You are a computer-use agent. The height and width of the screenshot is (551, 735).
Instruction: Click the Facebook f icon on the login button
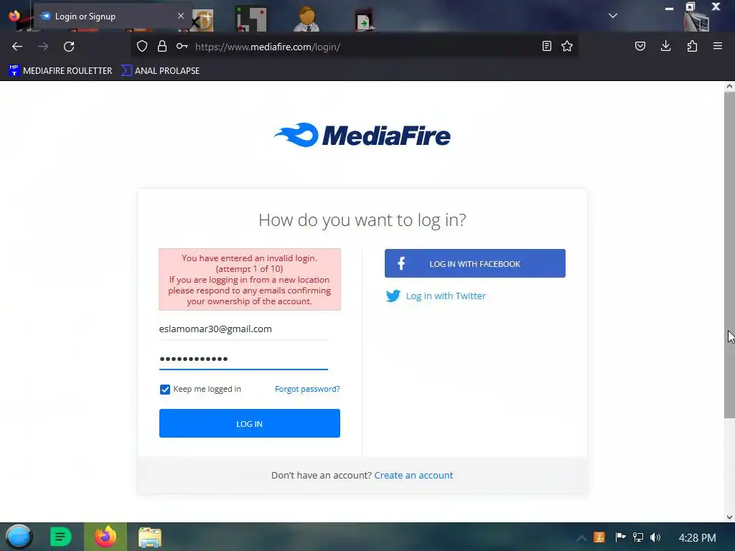tap(401, 263)
